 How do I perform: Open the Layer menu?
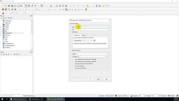coord(14,3)
